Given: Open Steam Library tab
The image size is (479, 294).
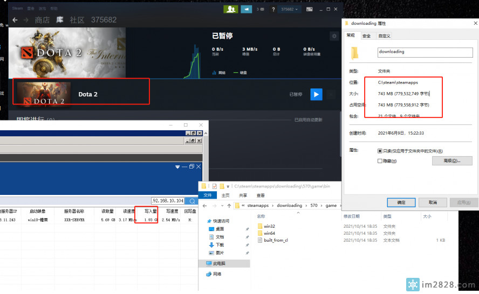Looking at the screenshot, I should click(59, 20).
